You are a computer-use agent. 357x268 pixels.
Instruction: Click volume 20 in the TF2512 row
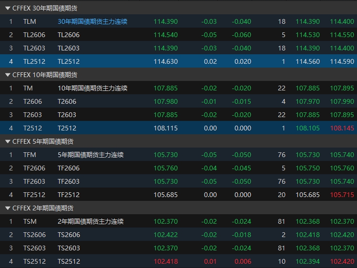[x=282, y=195]
